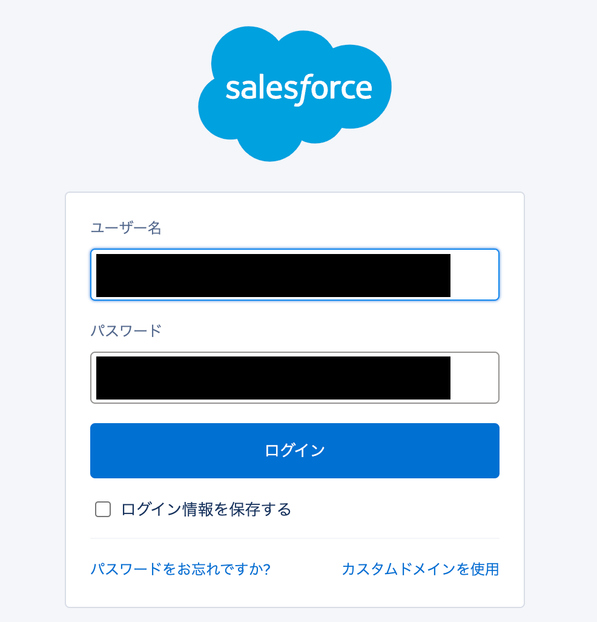Enable the ログイン情報を保存する checkbox
The height and width of the screenshot is (622, 597).
pyautogui.click(x=103, y=509)
